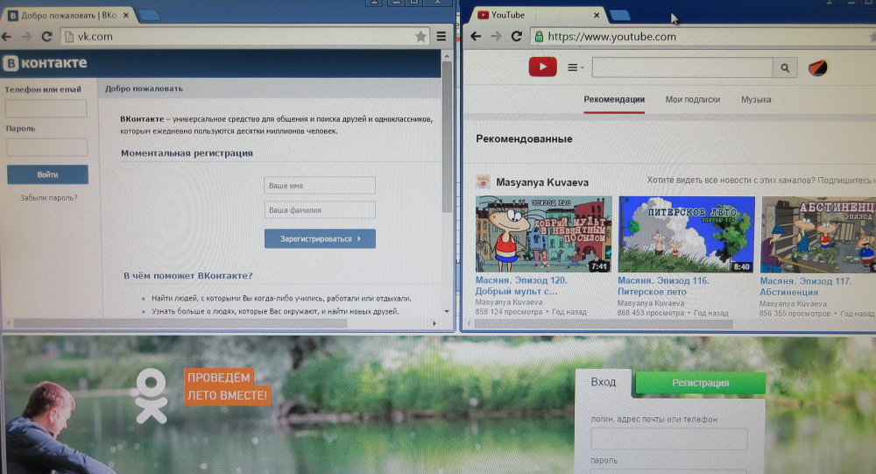Open the Масяня. Эпизод 116 title link
The height and width of the screenshot is (474, 876).
point(663,287)
